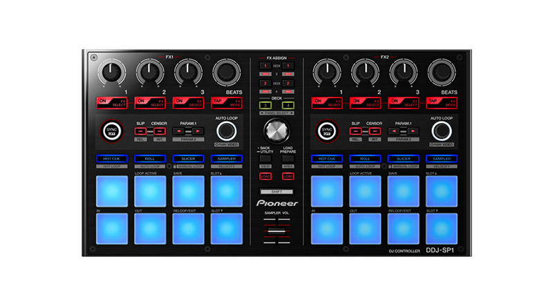Select SAMPLER mode on left deck
This screenshot has width=553, height=306.
point(227,159)
